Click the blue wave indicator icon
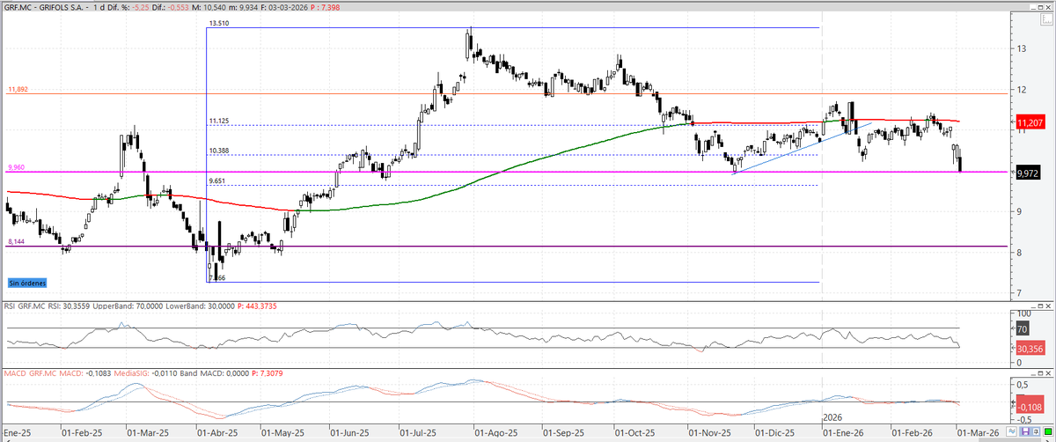 (x=1011, y=431)
